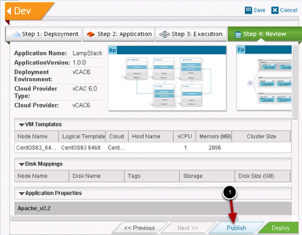Switch to Step 3: Execution tab
The image size is (302, 235).
191,34
